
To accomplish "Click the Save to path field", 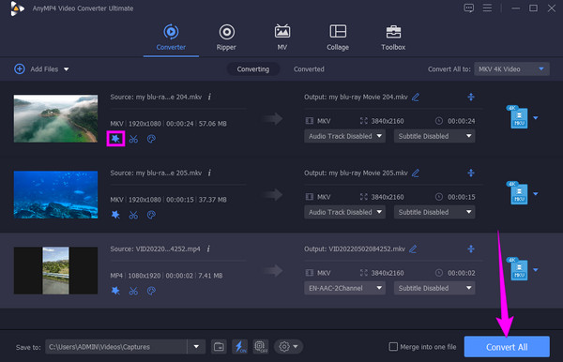I will pos(116,347).
